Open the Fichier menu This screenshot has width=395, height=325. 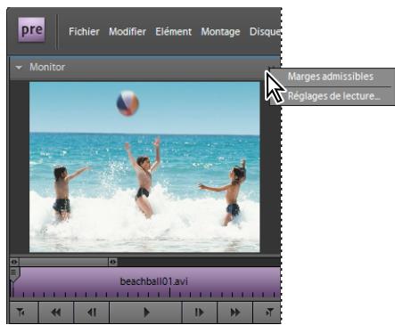click(84, 31)
